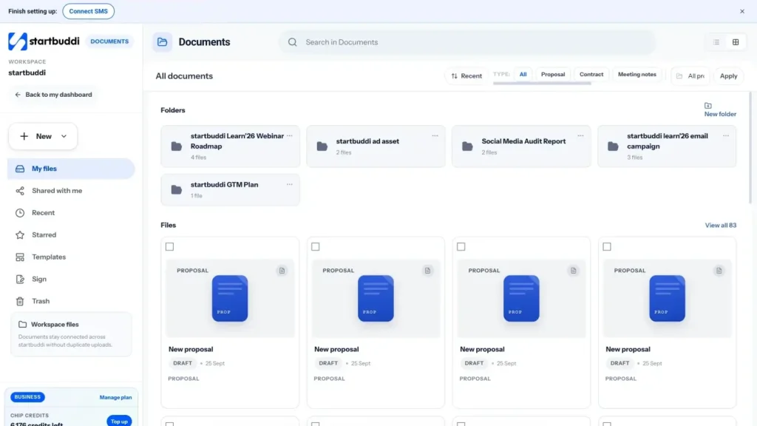Open the All projects filter dropdown
Viewport: 757px width, 426px height.
click(691, 76)
